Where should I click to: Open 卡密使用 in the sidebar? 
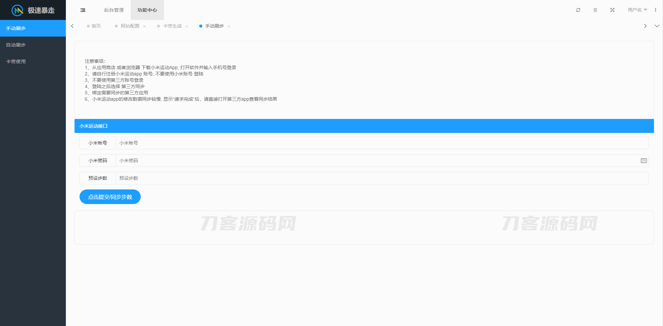[x=16, y=61]
